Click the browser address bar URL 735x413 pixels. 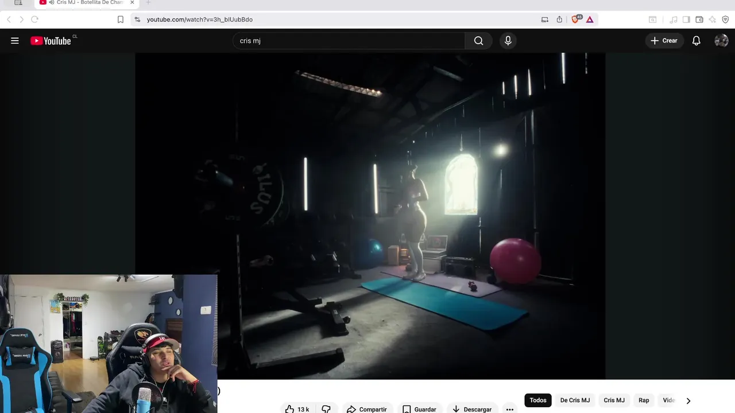click(200, 20)
